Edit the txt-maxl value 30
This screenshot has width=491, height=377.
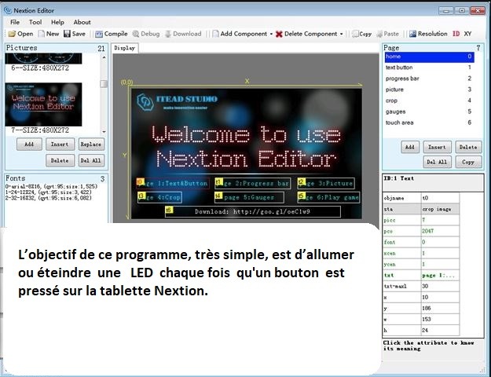coord(440,286)
